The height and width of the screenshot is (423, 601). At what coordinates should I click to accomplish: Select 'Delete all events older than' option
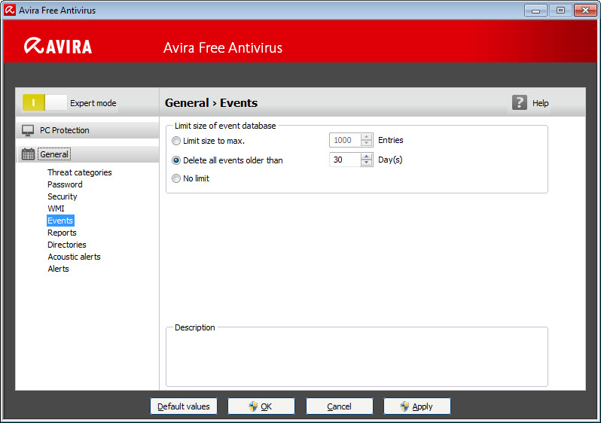click(176, 160)
